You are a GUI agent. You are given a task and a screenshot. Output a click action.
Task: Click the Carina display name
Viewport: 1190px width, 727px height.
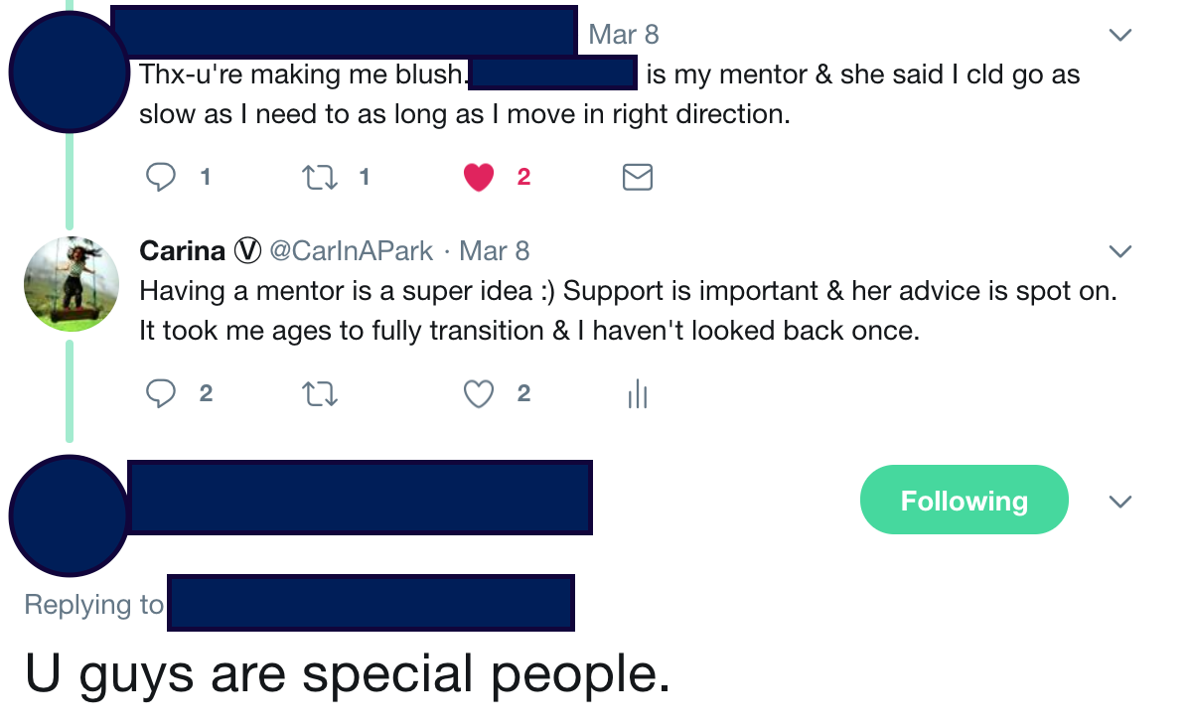point(182,251)
